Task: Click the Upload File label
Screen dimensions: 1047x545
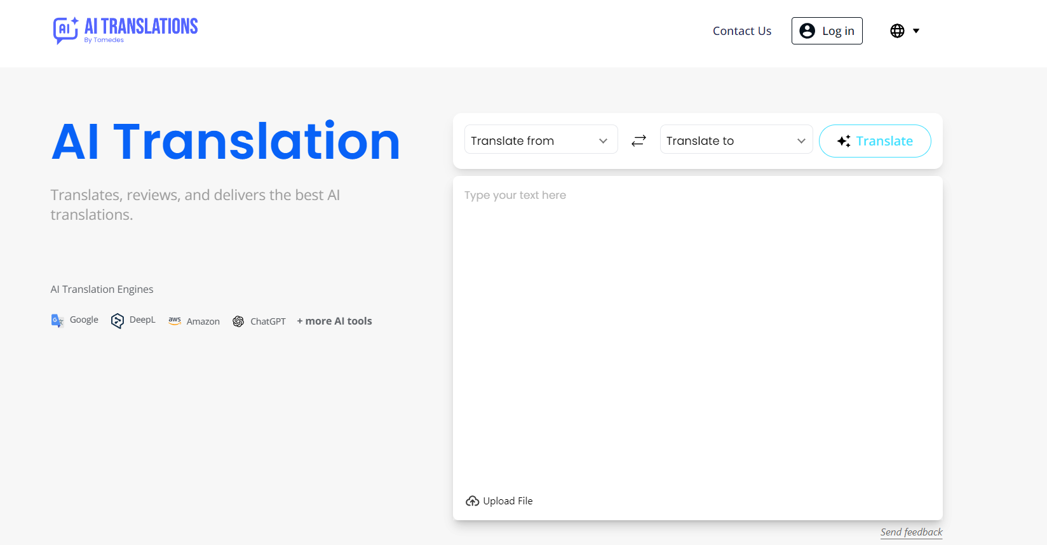Action: [x=508, y=501]
